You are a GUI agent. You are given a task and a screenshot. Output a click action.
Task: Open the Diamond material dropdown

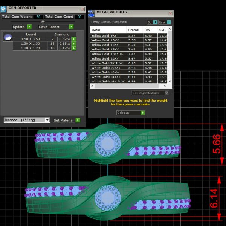(47, 120)
